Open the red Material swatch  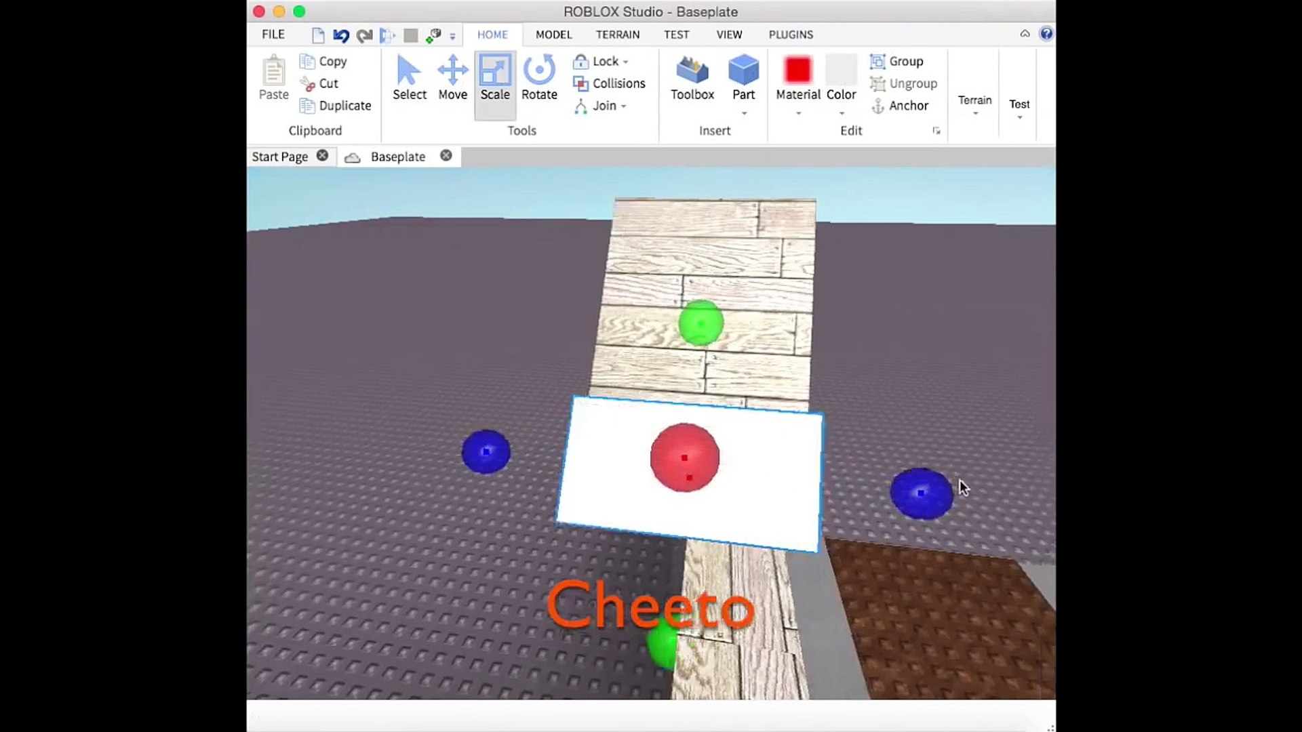pos(797,70)
